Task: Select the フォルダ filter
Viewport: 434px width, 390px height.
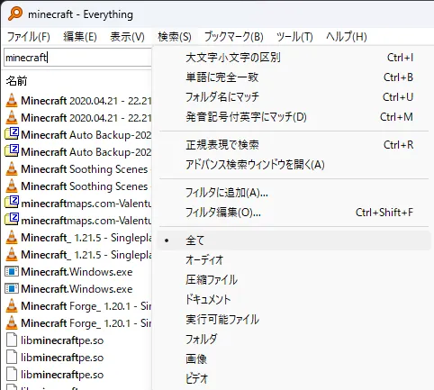Action: [294, 340]
